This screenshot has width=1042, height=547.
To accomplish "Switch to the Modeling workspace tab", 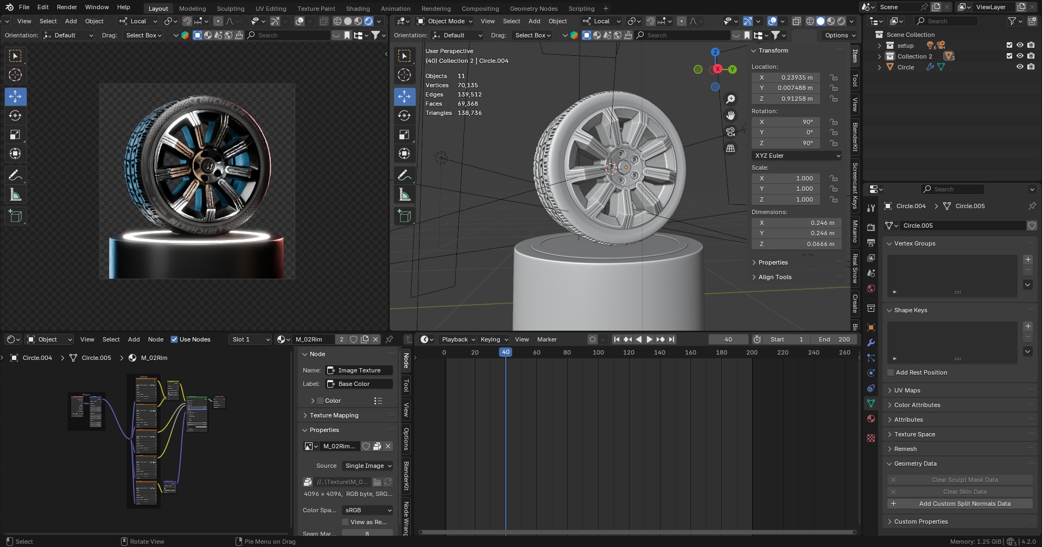I will tap(192, 9).
